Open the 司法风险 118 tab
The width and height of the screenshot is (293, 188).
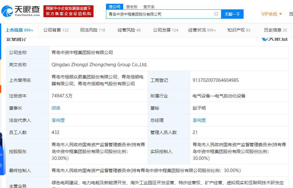click(93, 30)
